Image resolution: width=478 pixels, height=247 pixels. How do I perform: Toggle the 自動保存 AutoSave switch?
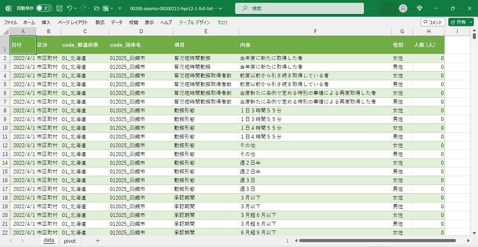coord(44,9)
